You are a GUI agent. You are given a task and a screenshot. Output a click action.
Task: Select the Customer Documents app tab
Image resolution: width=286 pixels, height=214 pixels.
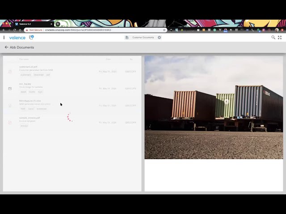[x=143, y=37]
